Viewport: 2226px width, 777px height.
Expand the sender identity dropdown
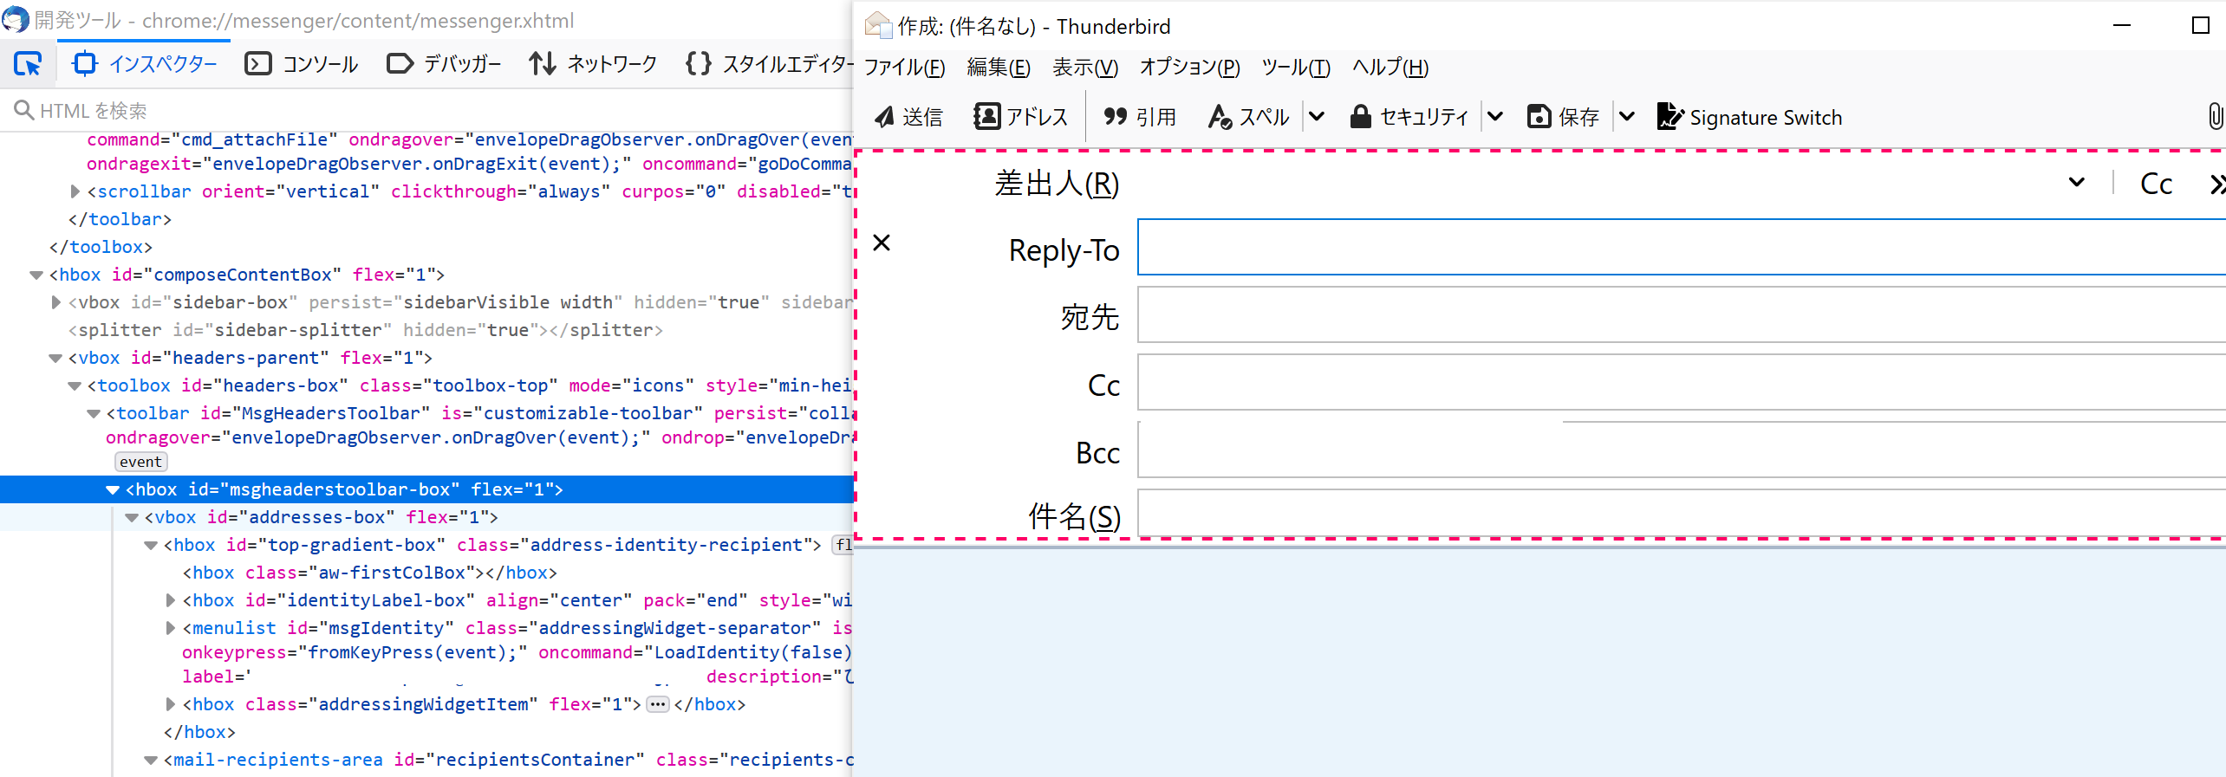[2077, 183]
